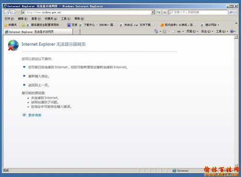Viewport: 241px width, 177px height.
Task: Click the blue Help question mark icon
Action: click(232, 31)
